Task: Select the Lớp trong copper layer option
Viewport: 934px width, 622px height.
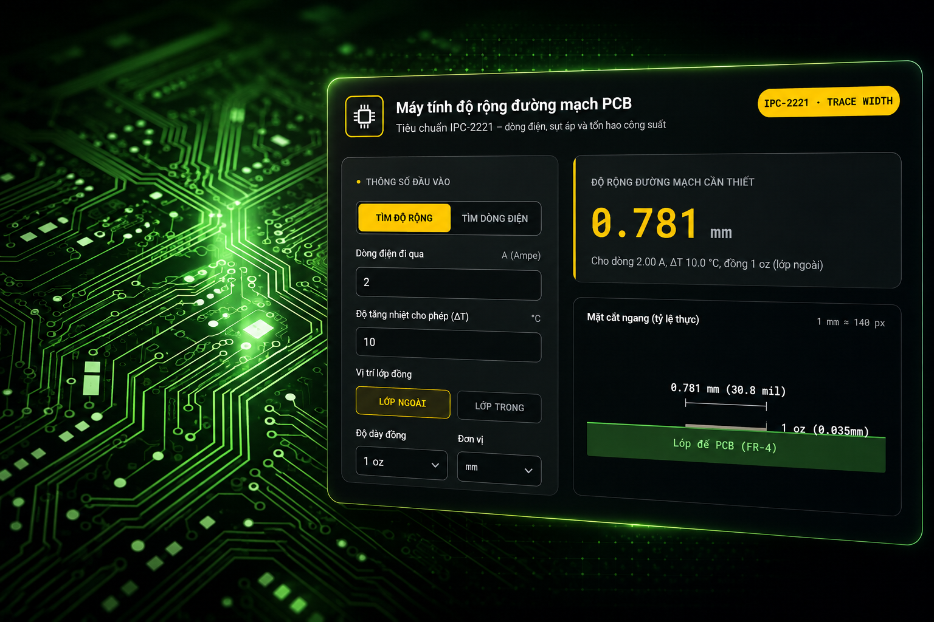Action: point(499,407)
